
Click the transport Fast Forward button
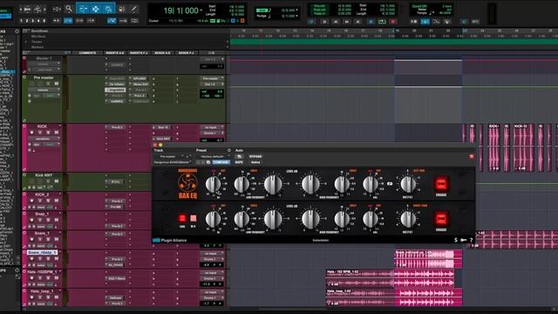[x=347, y=22]
